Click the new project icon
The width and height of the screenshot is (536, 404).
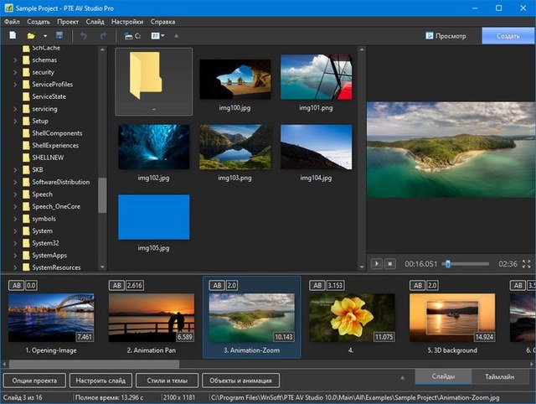[x=13, y=36]
